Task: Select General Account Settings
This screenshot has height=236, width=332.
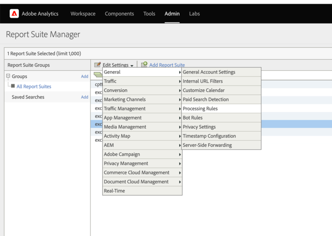Action: [209, 72]
